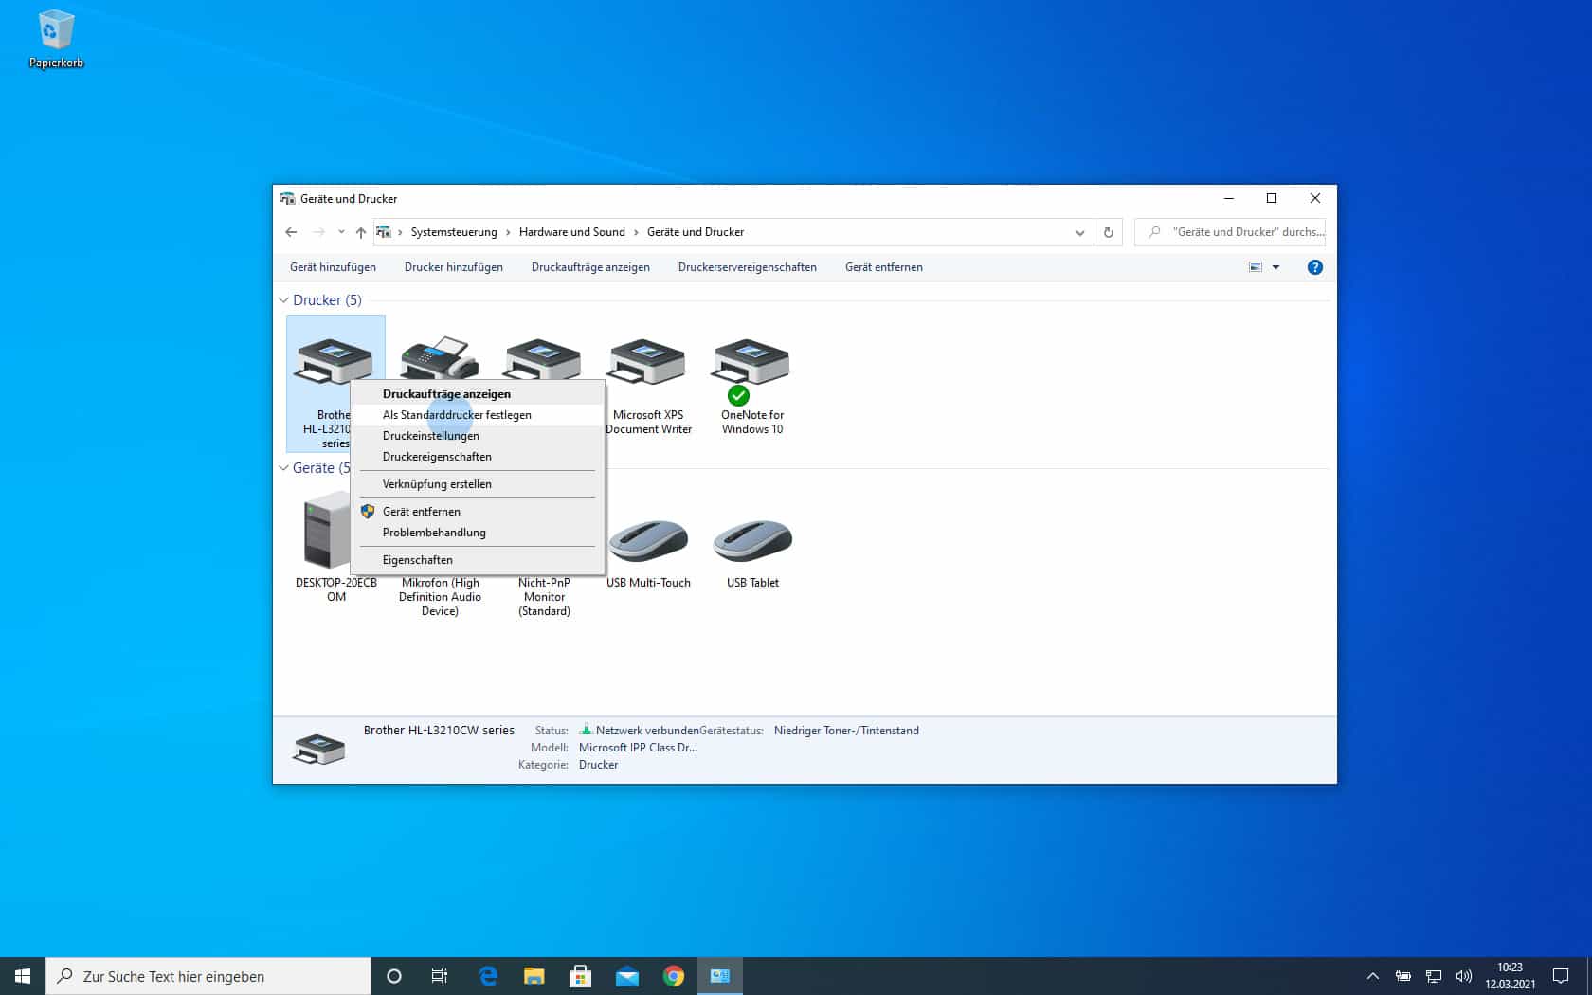
Task: Open recent locations dropdown beside forward arrow
Action: pyautogui.click(x=341, y=232)
